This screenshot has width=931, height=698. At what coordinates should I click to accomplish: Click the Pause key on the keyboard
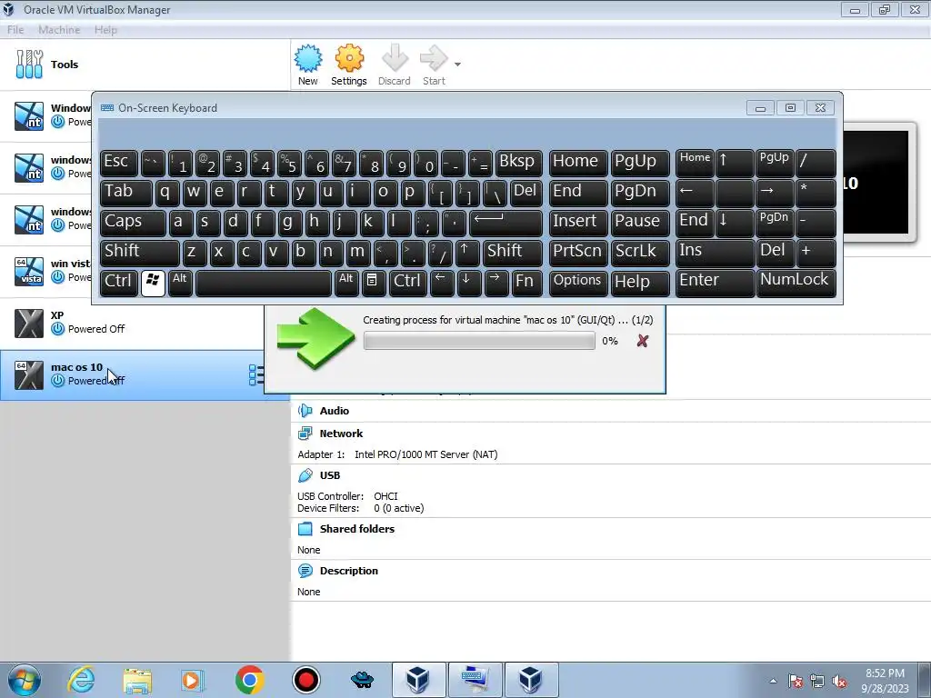[639, 223]
